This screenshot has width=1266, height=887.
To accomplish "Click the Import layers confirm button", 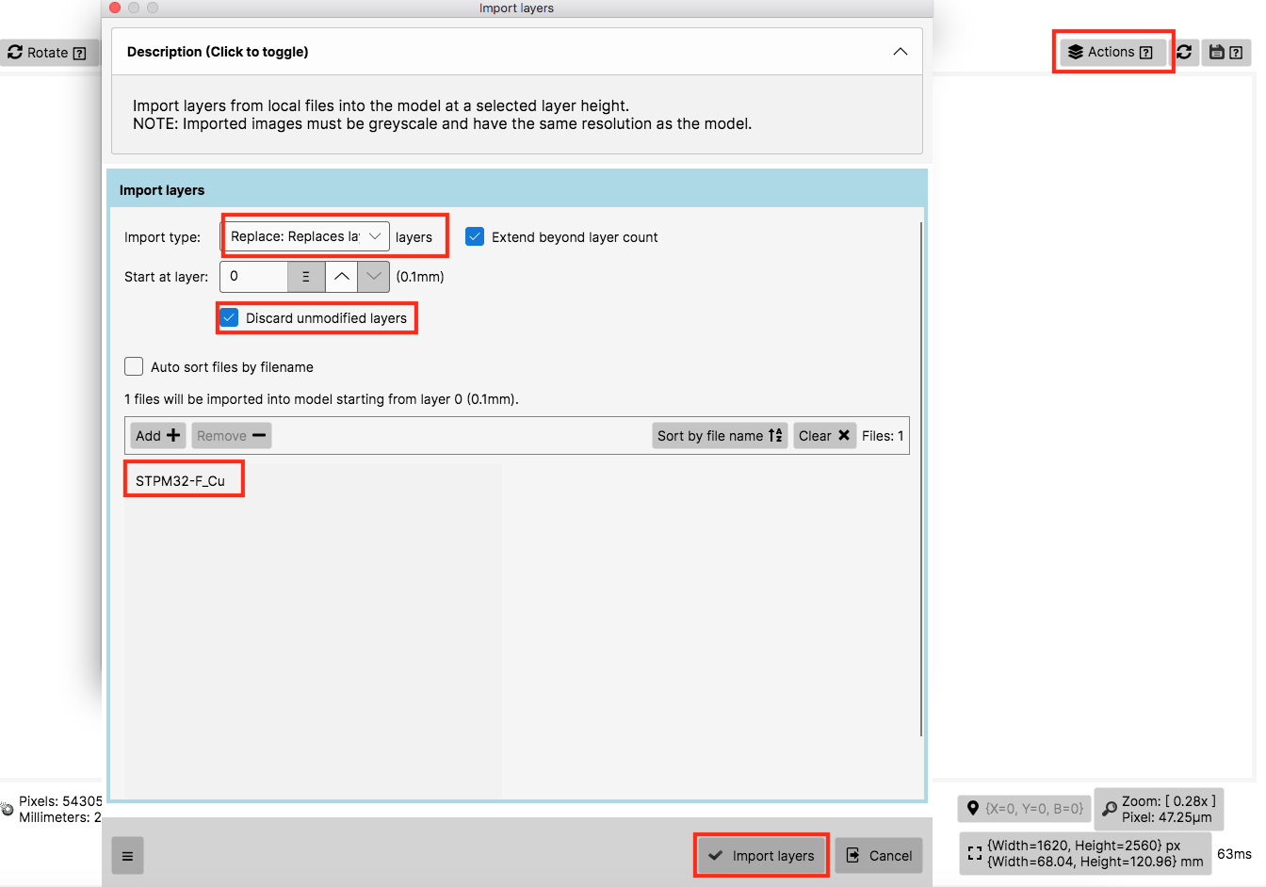I will [761, 855].
